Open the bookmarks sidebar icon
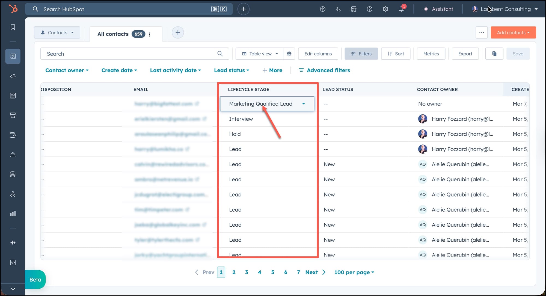This screenshot has width=546, height=296. pos(13,27)
